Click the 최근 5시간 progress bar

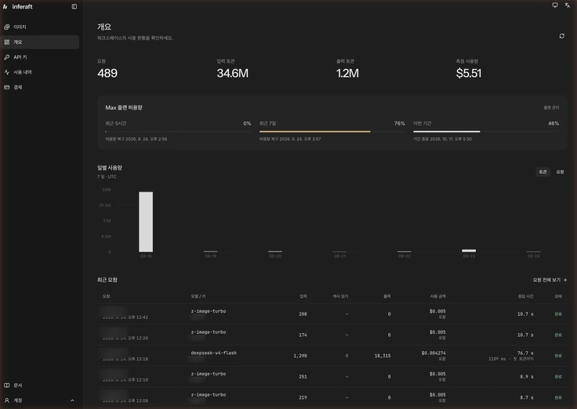(178, 132)
